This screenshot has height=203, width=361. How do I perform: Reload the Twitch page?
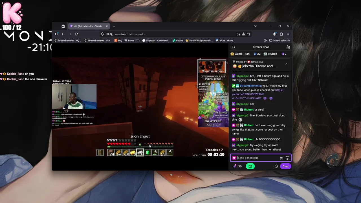click(77, 34)
